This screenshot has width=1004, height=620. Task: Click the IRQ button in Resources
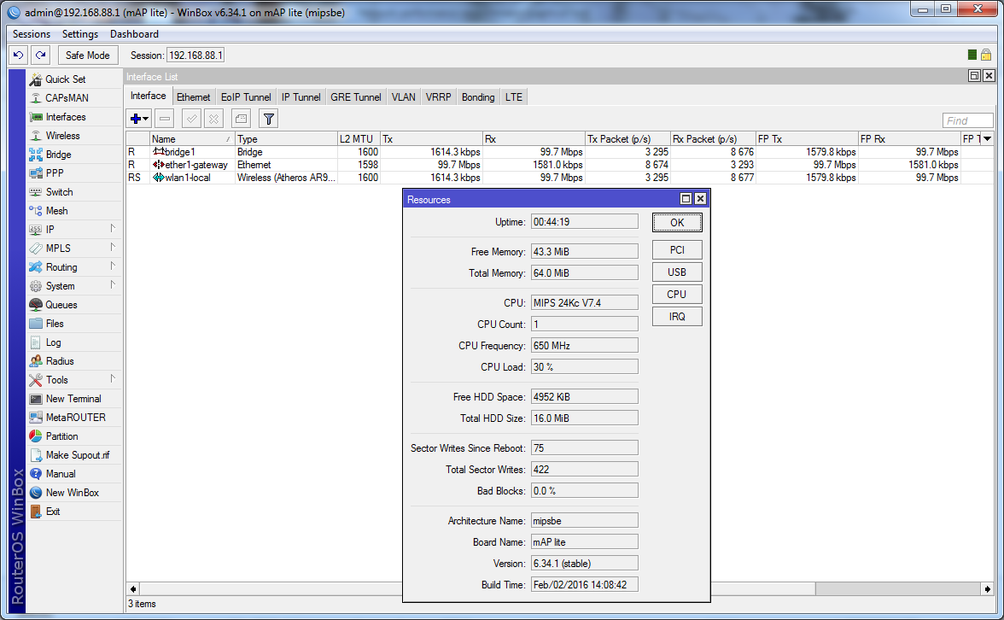click(x=676, y=316)
